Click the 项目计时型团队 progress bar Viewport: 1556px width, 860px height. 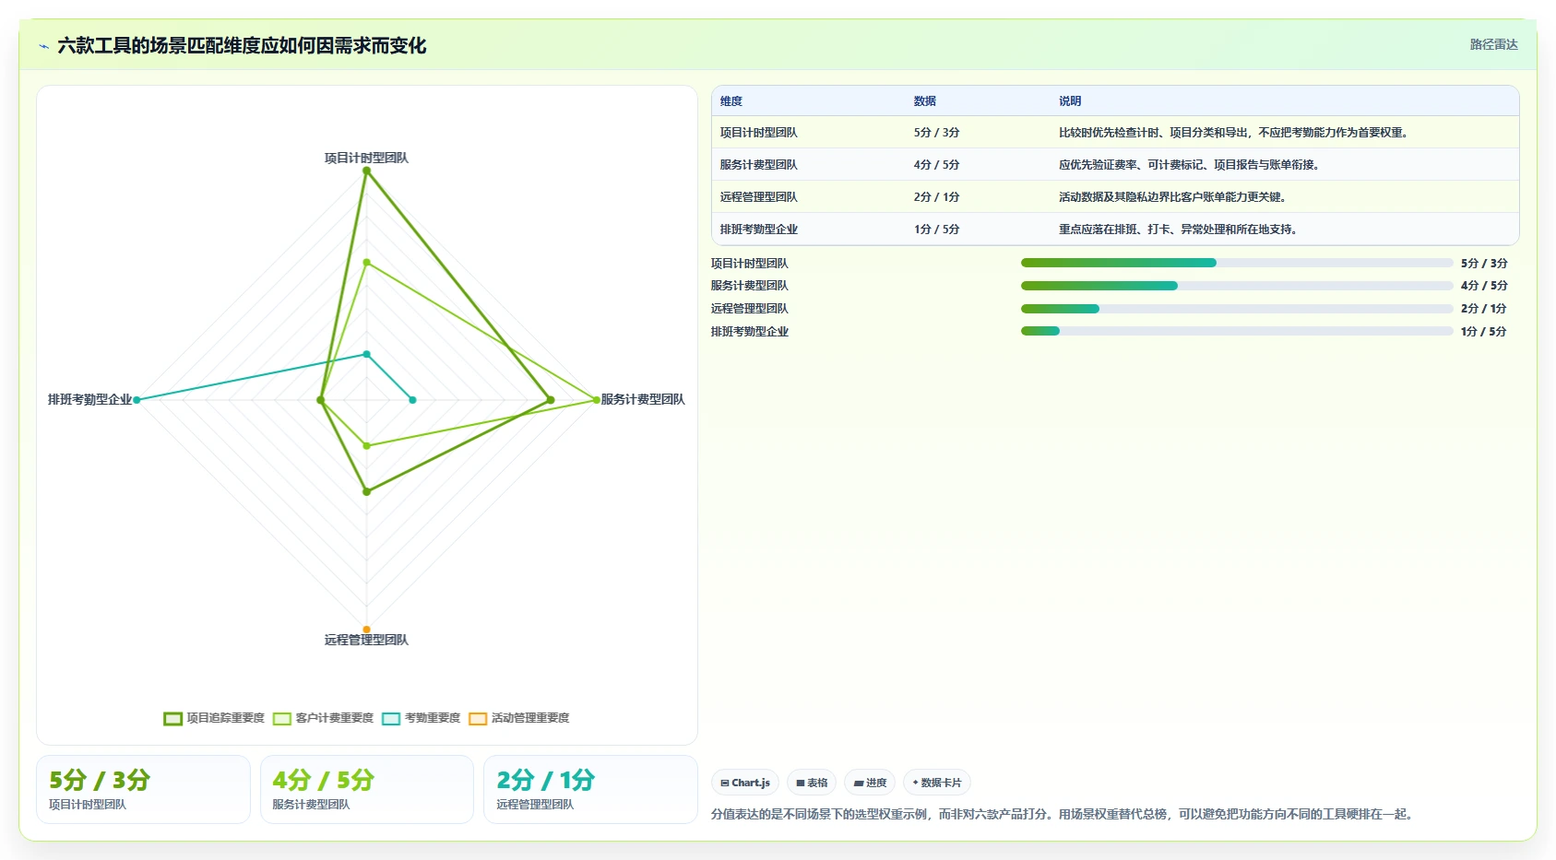click(x=1237, y=263)
